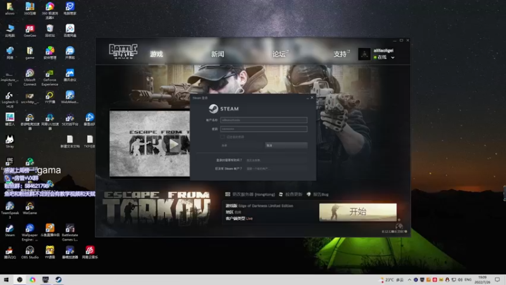The width and height of the screenshot is (506, 285).
Task: Open the WebMeet desktop icon
Action: [70, 98]
